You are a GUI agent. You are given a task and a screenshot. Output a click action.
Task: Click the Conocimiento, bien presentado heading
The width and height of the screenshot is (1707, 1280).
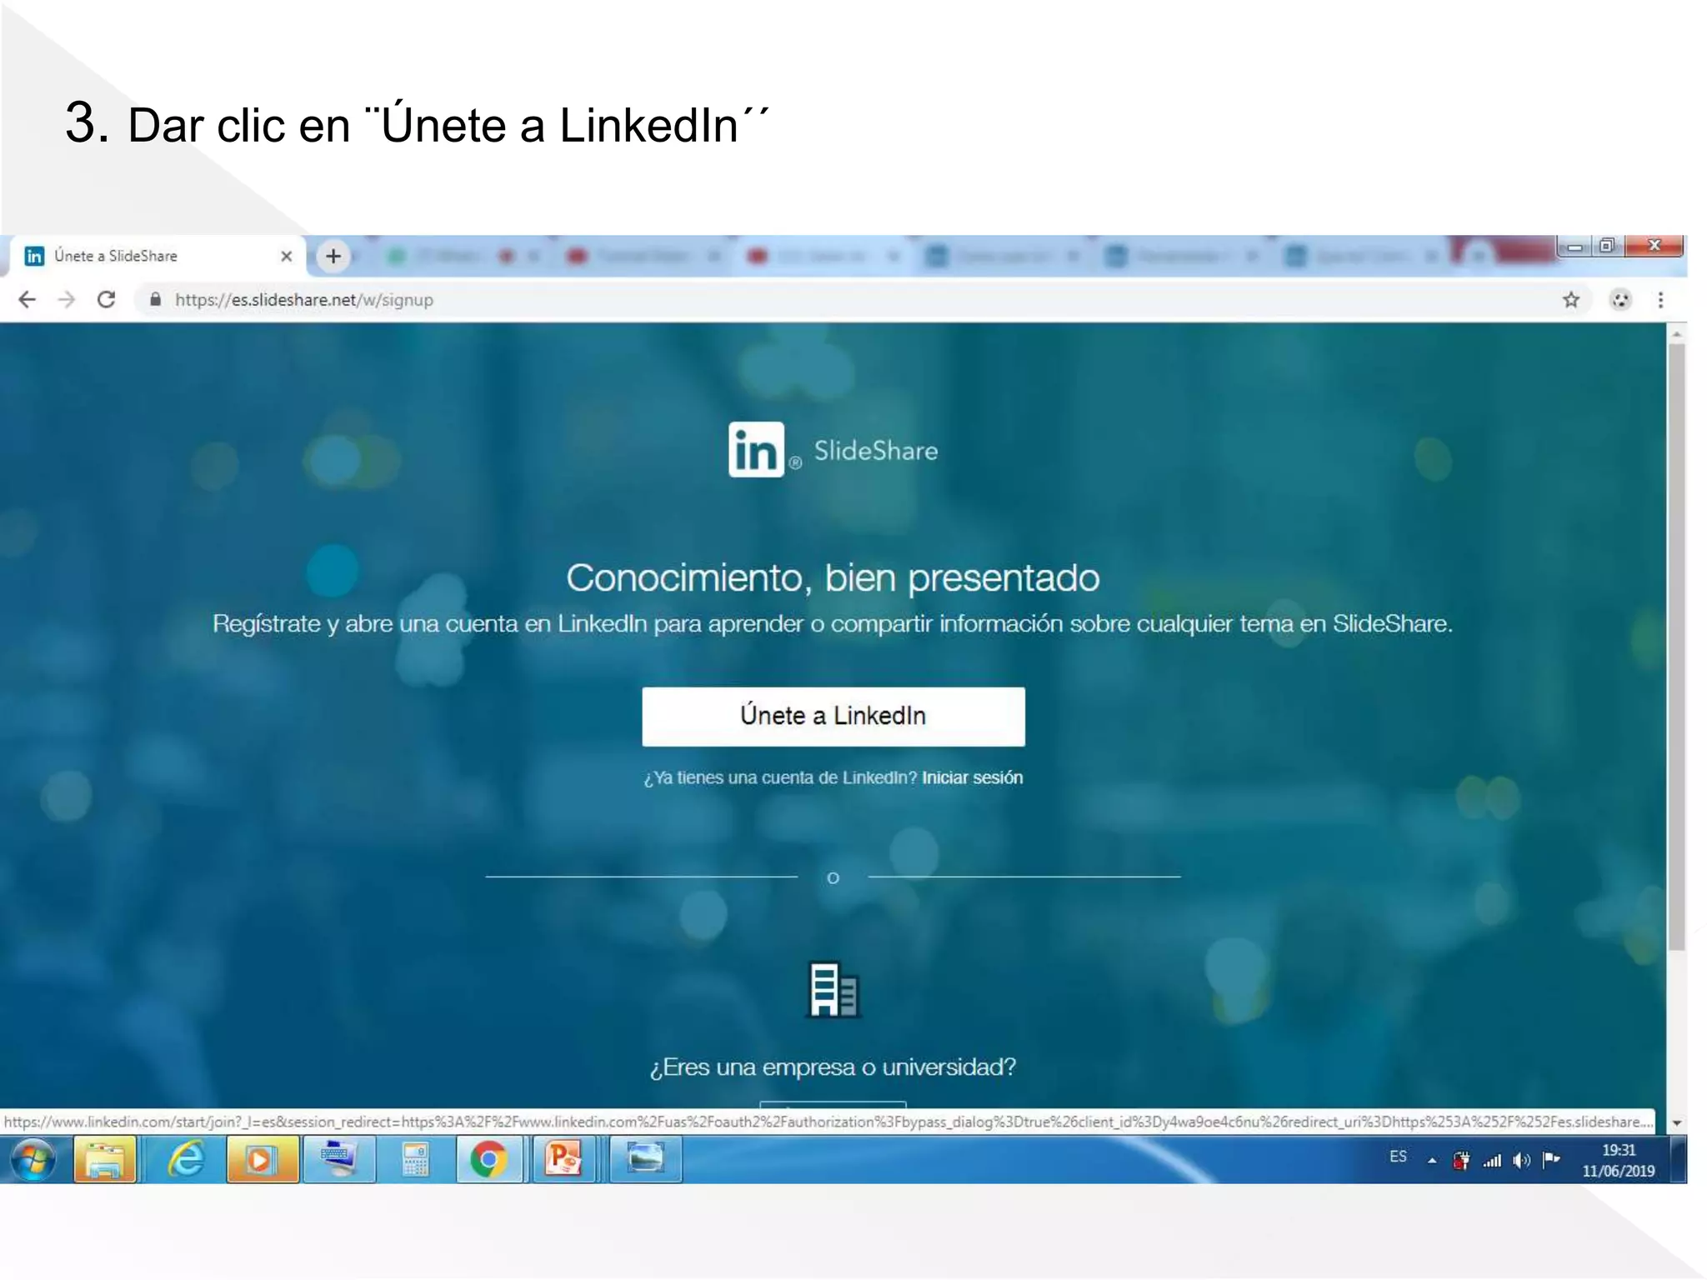tap(833, 578)
